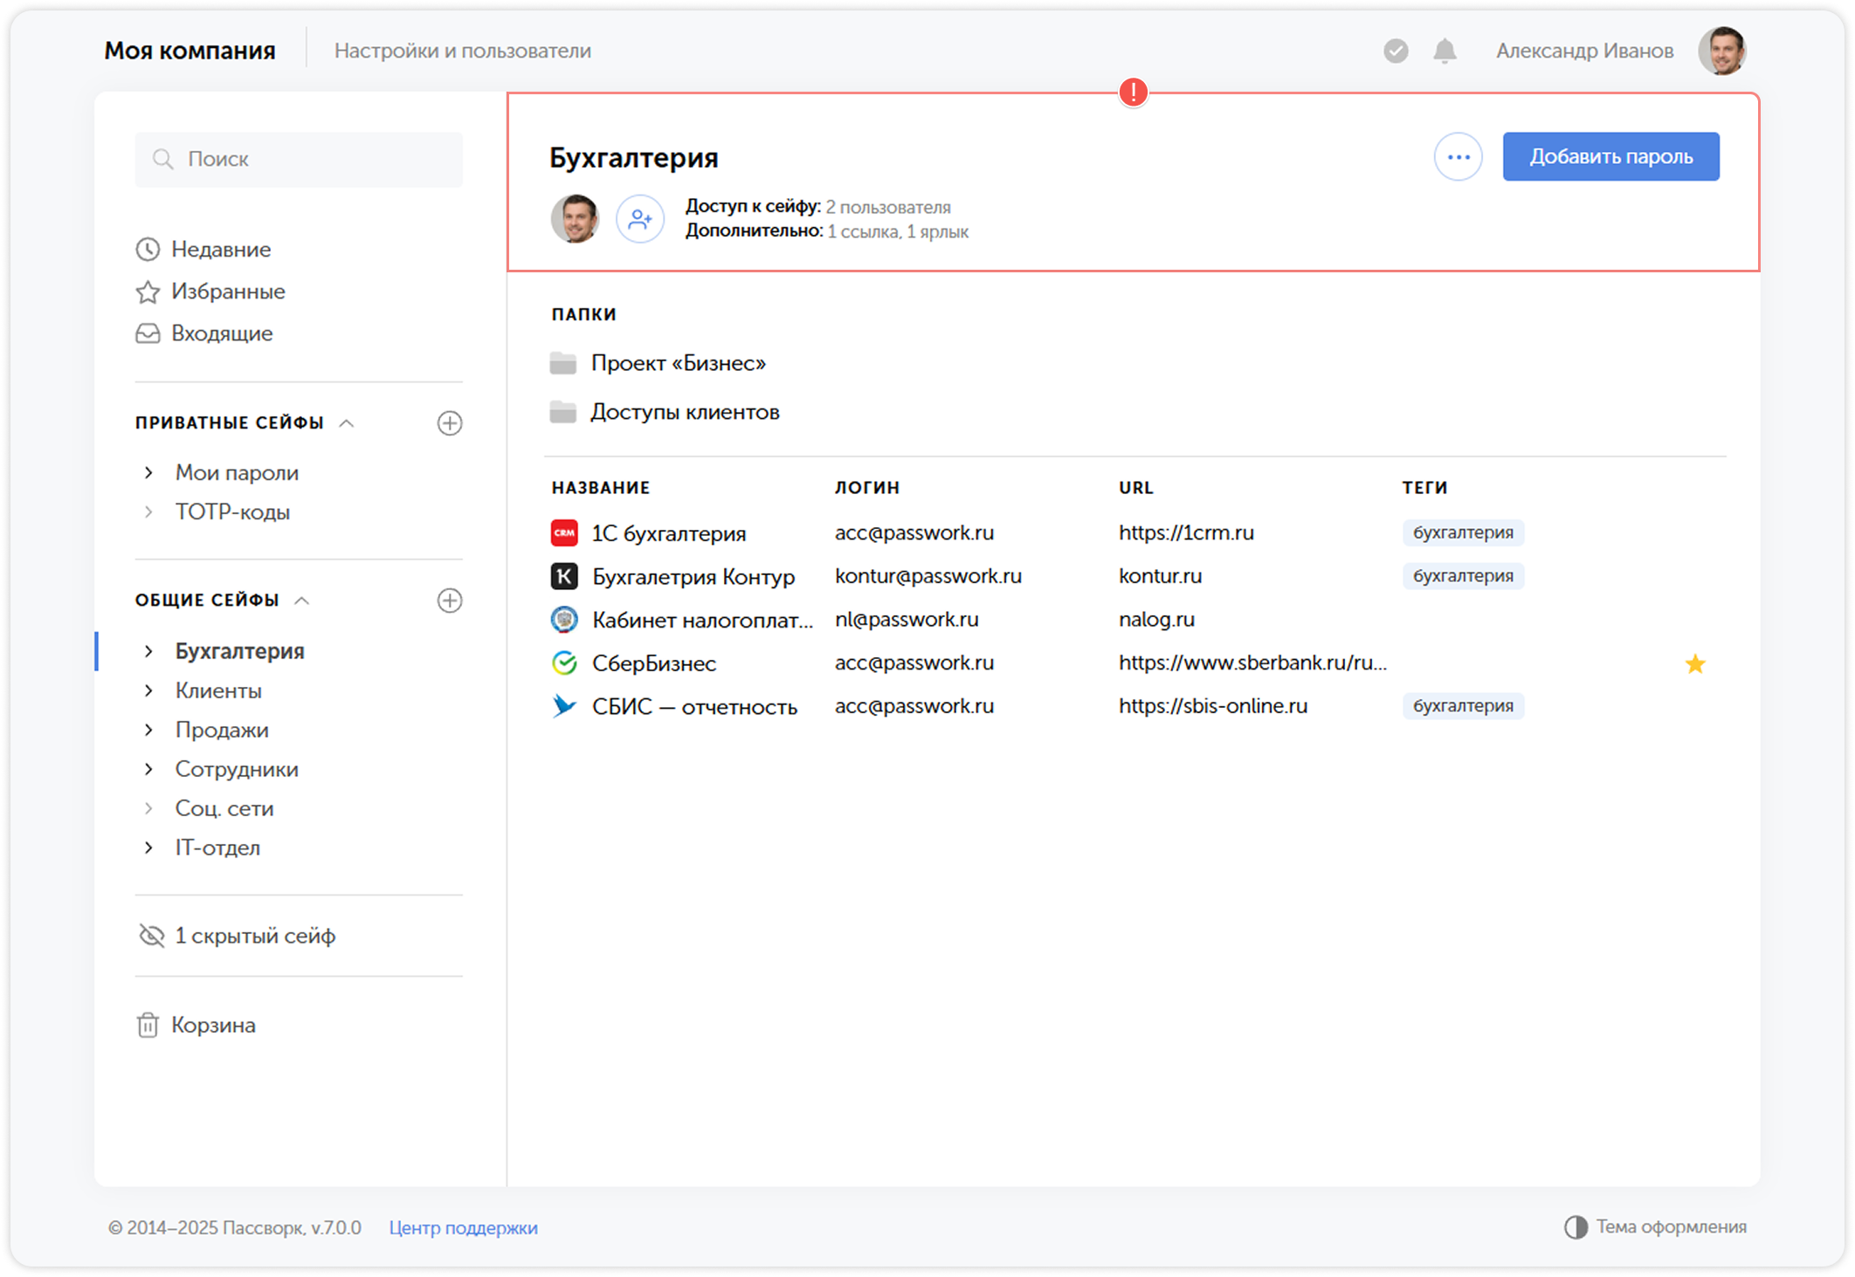This screenshot has height=1277, width=1855.
Task: Open Настройки и пользователи tab
Action: click(463, 51)
